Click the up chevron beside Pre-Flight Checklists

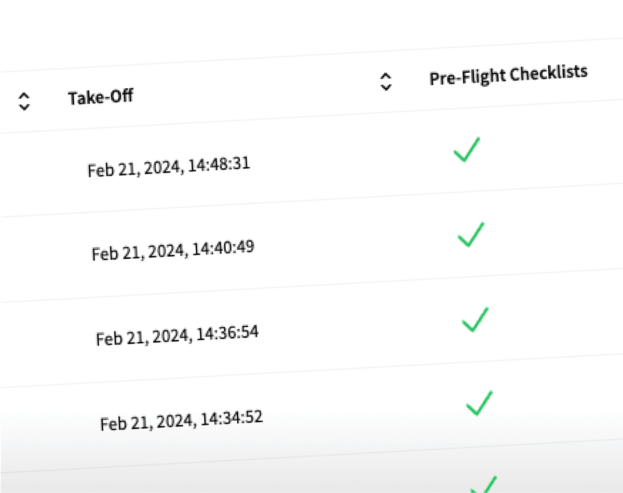point(385,76)
